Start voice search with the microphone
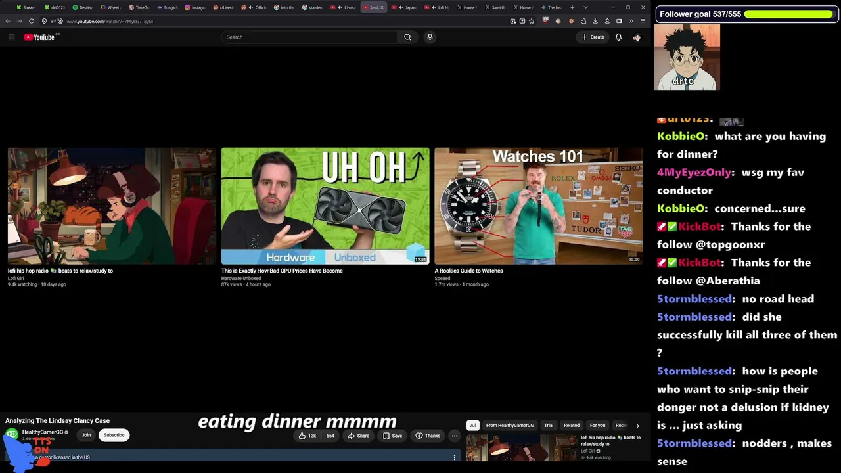841x473 pixels. click(430, 37)
